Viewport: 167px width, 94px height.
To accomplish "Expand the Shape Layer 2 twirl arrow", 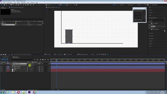I will coord(7,67).
